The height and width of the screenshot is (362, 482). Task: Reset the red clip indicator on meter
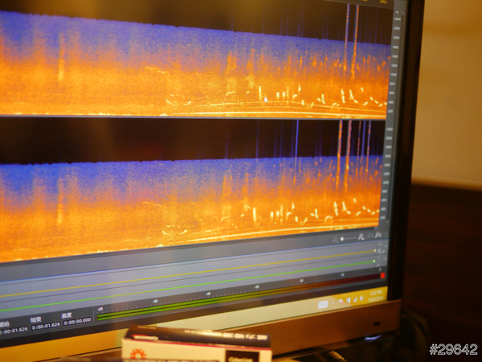382,275
